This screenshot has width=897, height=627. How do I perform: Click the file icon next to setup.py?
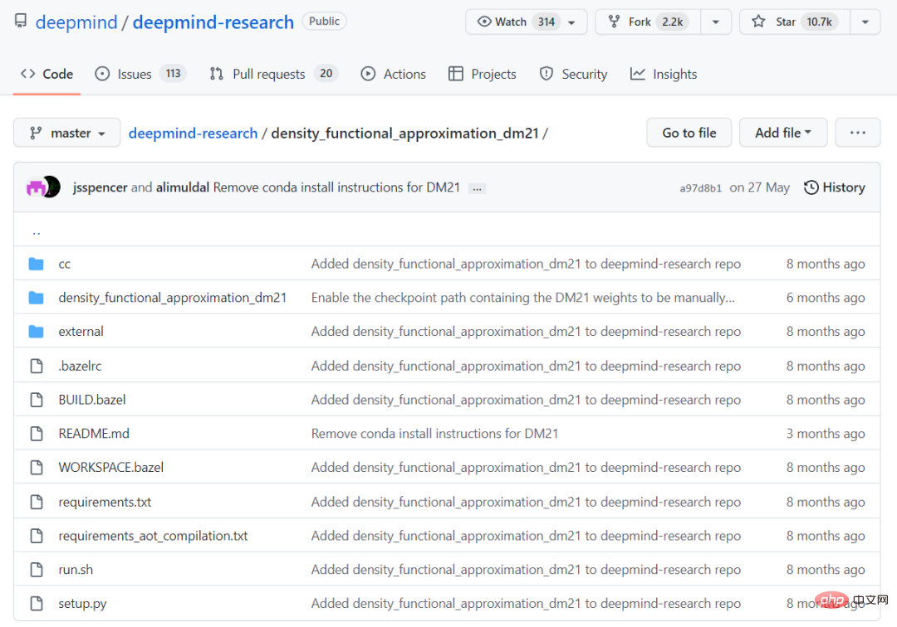[x=37, y=603]
